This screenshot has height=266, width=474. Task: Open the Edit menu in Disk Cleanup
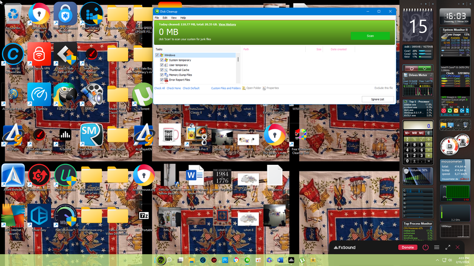(165, 18)
